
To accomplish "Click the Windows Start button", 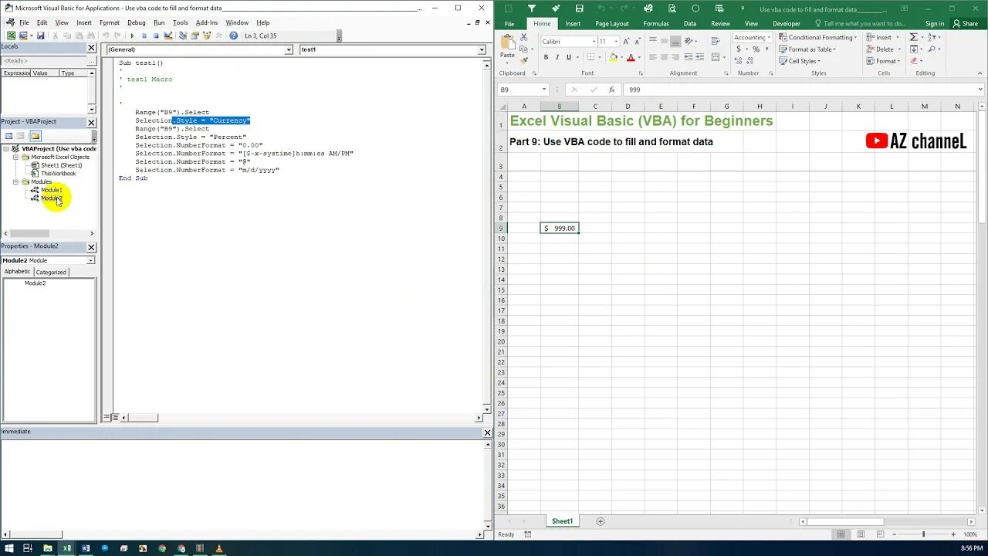I will click(8, 548).
